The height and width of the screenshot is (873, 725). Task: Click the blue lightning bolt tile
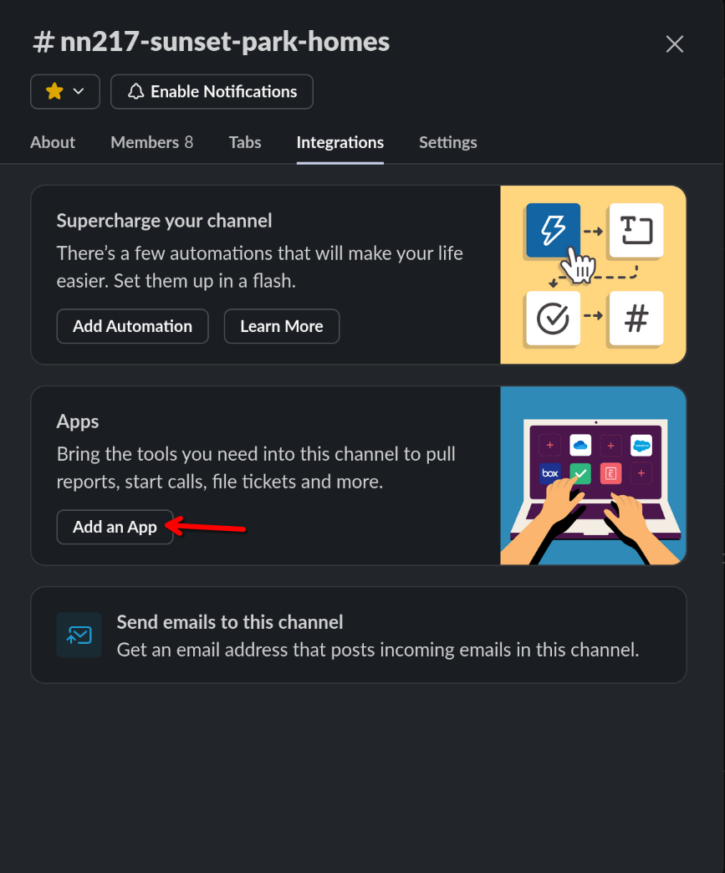point(553,229)
